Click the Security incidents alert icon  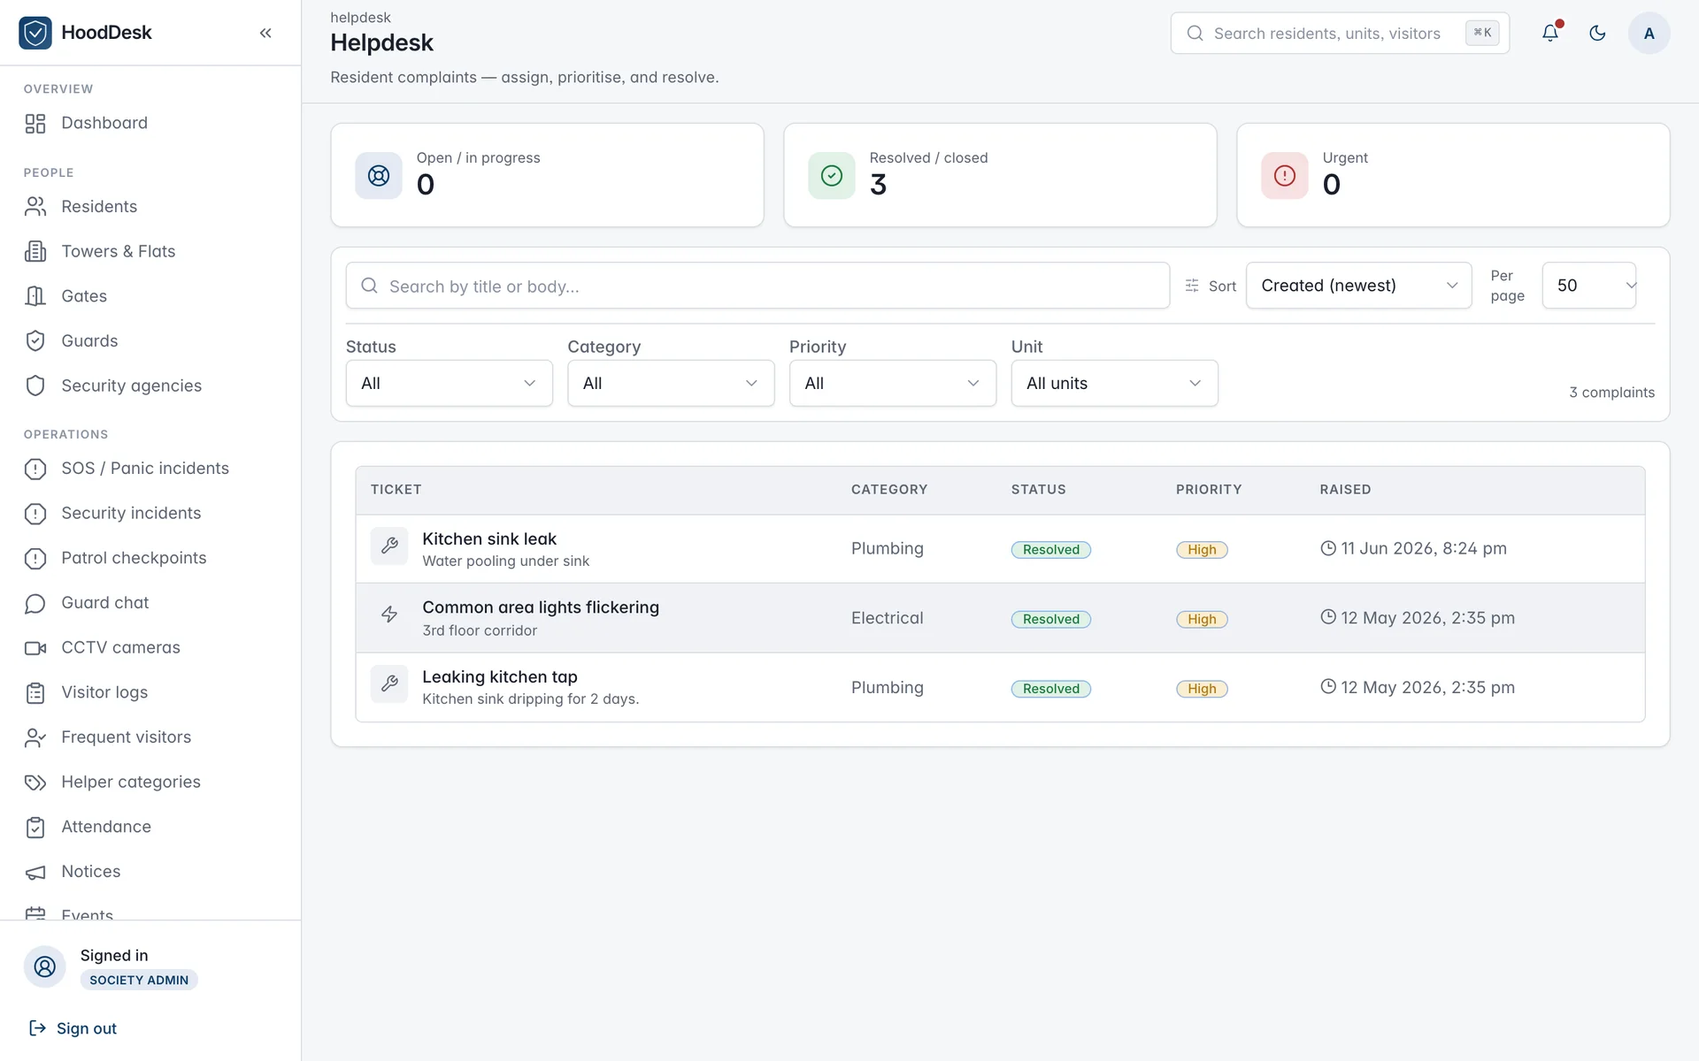[35, 514]
